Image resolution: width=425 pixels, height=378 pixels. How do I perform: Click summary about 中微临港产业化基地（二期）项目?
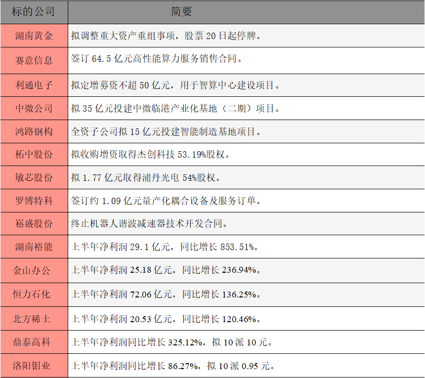tap(246, 108)
